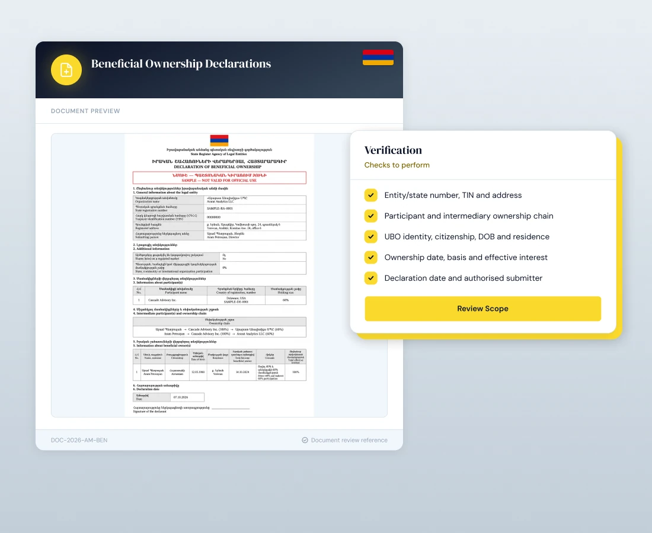Image resolution: width=652 pixels, height=533 pixels.
Task: Click the DOC-2026-AM-BEN reference label
Action: (x=79, y=440)
